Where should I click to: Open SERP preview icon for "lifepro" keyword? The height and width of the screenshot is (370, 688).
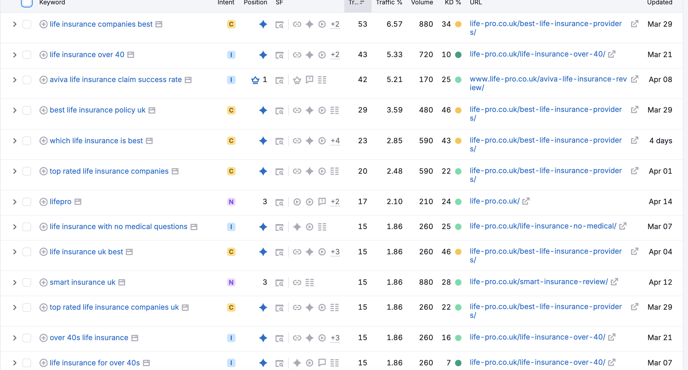click(279, 202)
